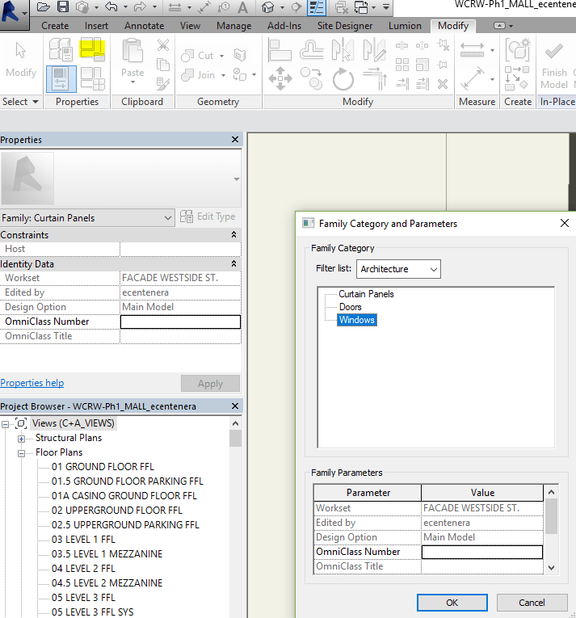Open Family Category and Parameters yellow icon
This screenshot has width=576, height=618.
(92, 48)
